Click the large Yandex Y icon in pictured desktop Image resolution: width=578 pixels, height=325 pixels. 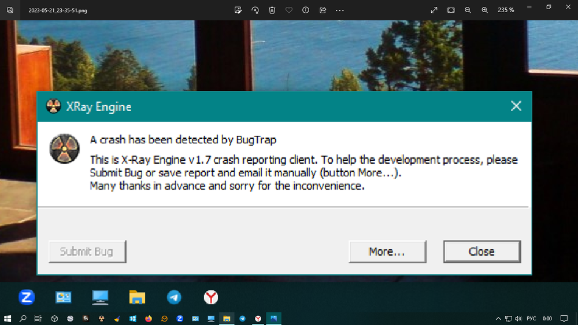211,297
